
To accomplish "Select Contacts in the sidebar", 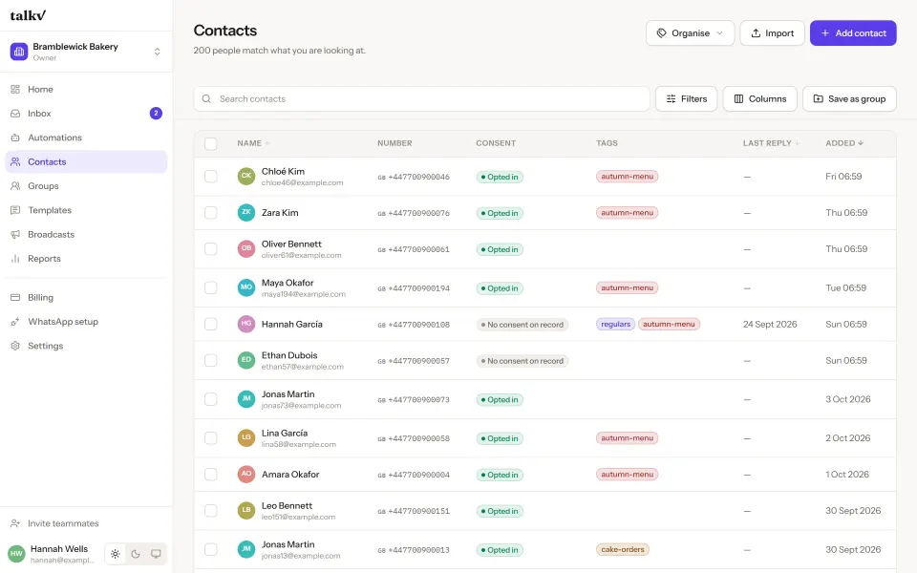I will click(86, 162).
